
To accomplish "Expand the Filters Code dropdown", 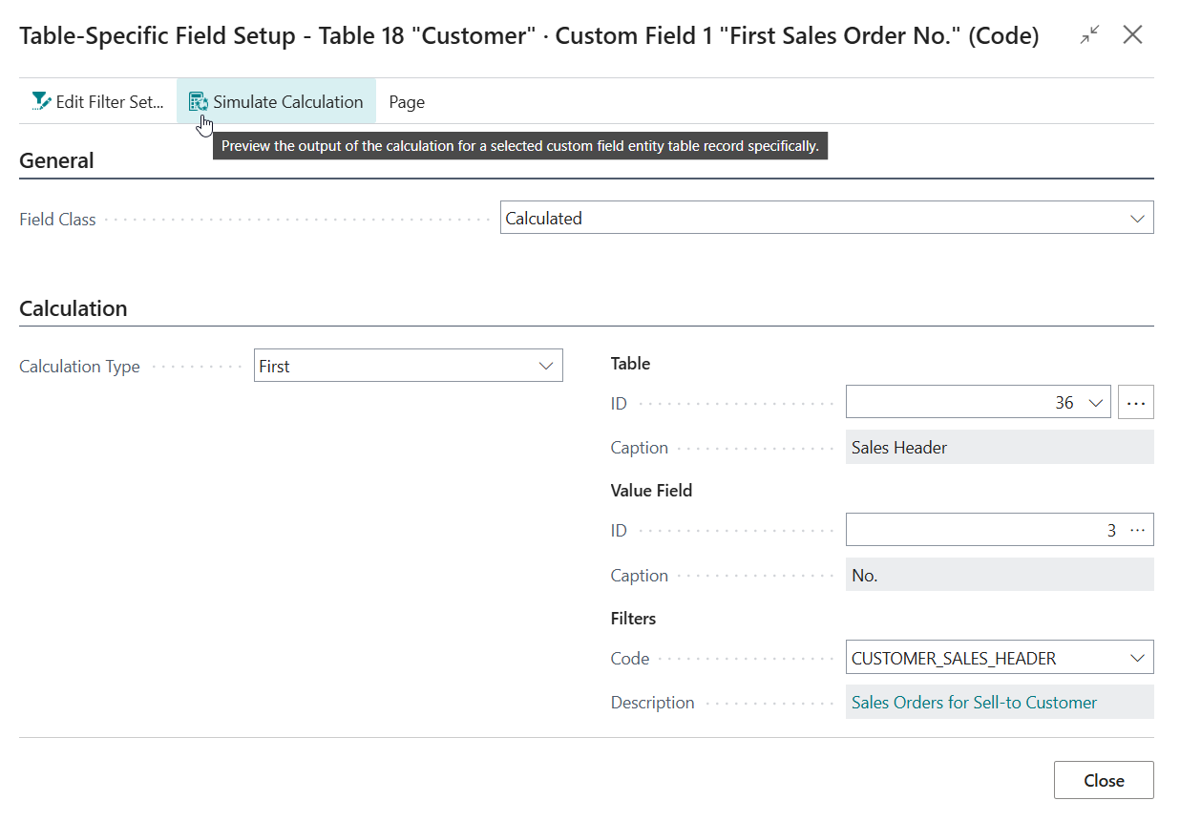I will coord(1136,658).
